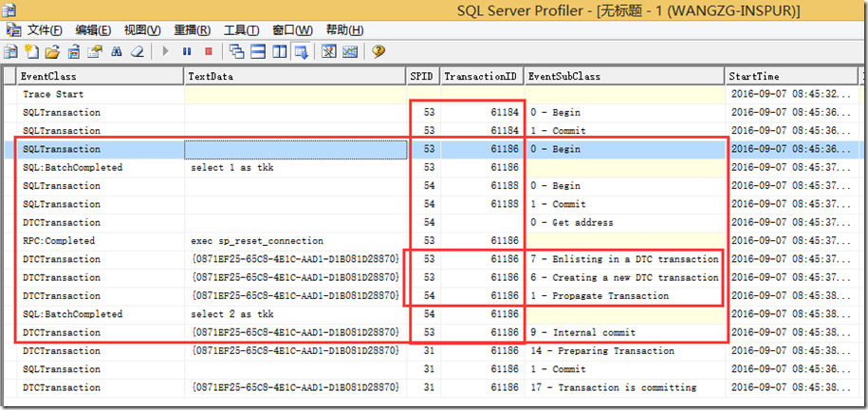This screenshot has height=410, width=868.
Task: Click the binoculars Find icon
Action: click(117, 51)
